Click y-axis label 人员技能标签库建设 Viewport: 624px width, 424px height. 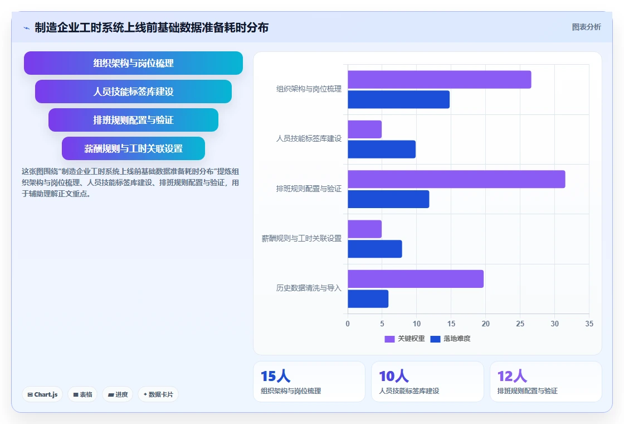point(309,139)
